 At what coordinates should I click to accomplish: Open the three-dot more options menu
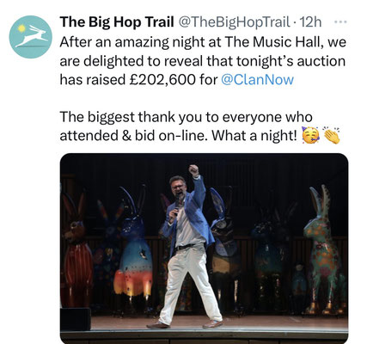[x=341, y=21]
